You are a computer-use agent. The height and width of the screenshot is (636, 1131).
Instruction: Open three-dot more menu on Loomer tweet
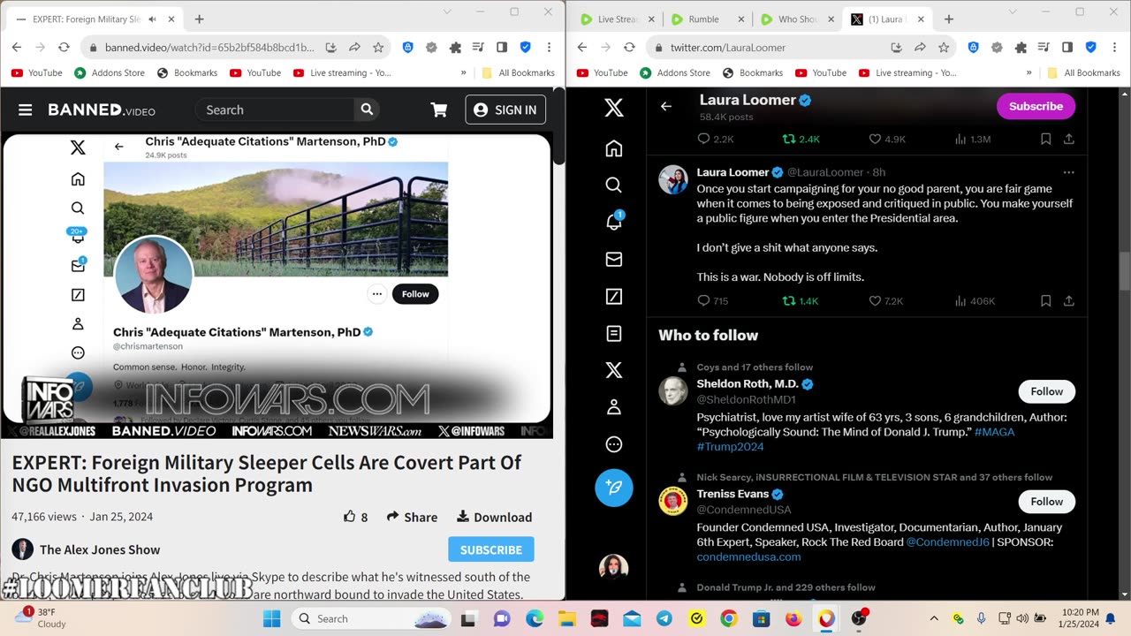click(x=1068, y=172)
